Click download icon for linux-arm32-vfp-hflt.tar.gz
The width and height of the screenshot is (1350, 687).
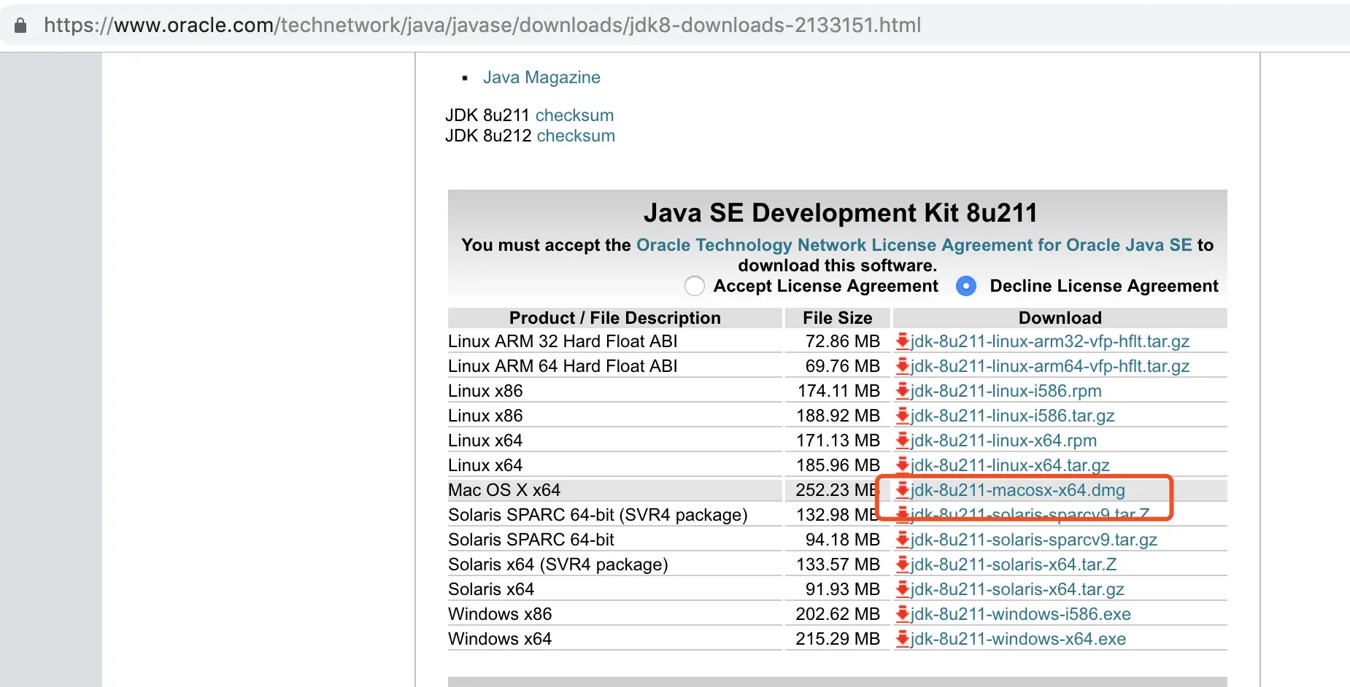click(903, 341)
